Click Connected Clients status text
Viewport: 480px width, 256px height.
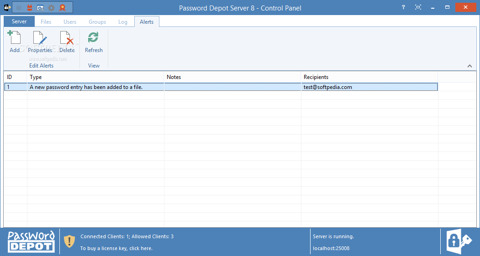click(127, 236)
